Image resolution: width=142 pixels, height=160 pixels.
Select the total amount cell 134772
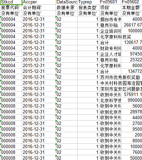pyautogui.click(x=131, y=71)
